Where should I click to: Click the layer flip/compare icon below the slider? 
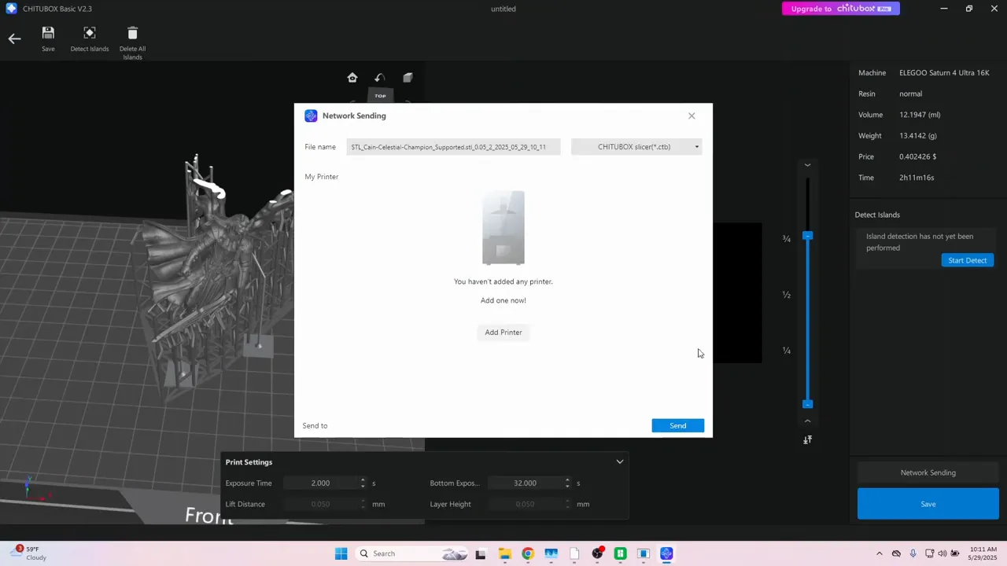tap(807, 439)
